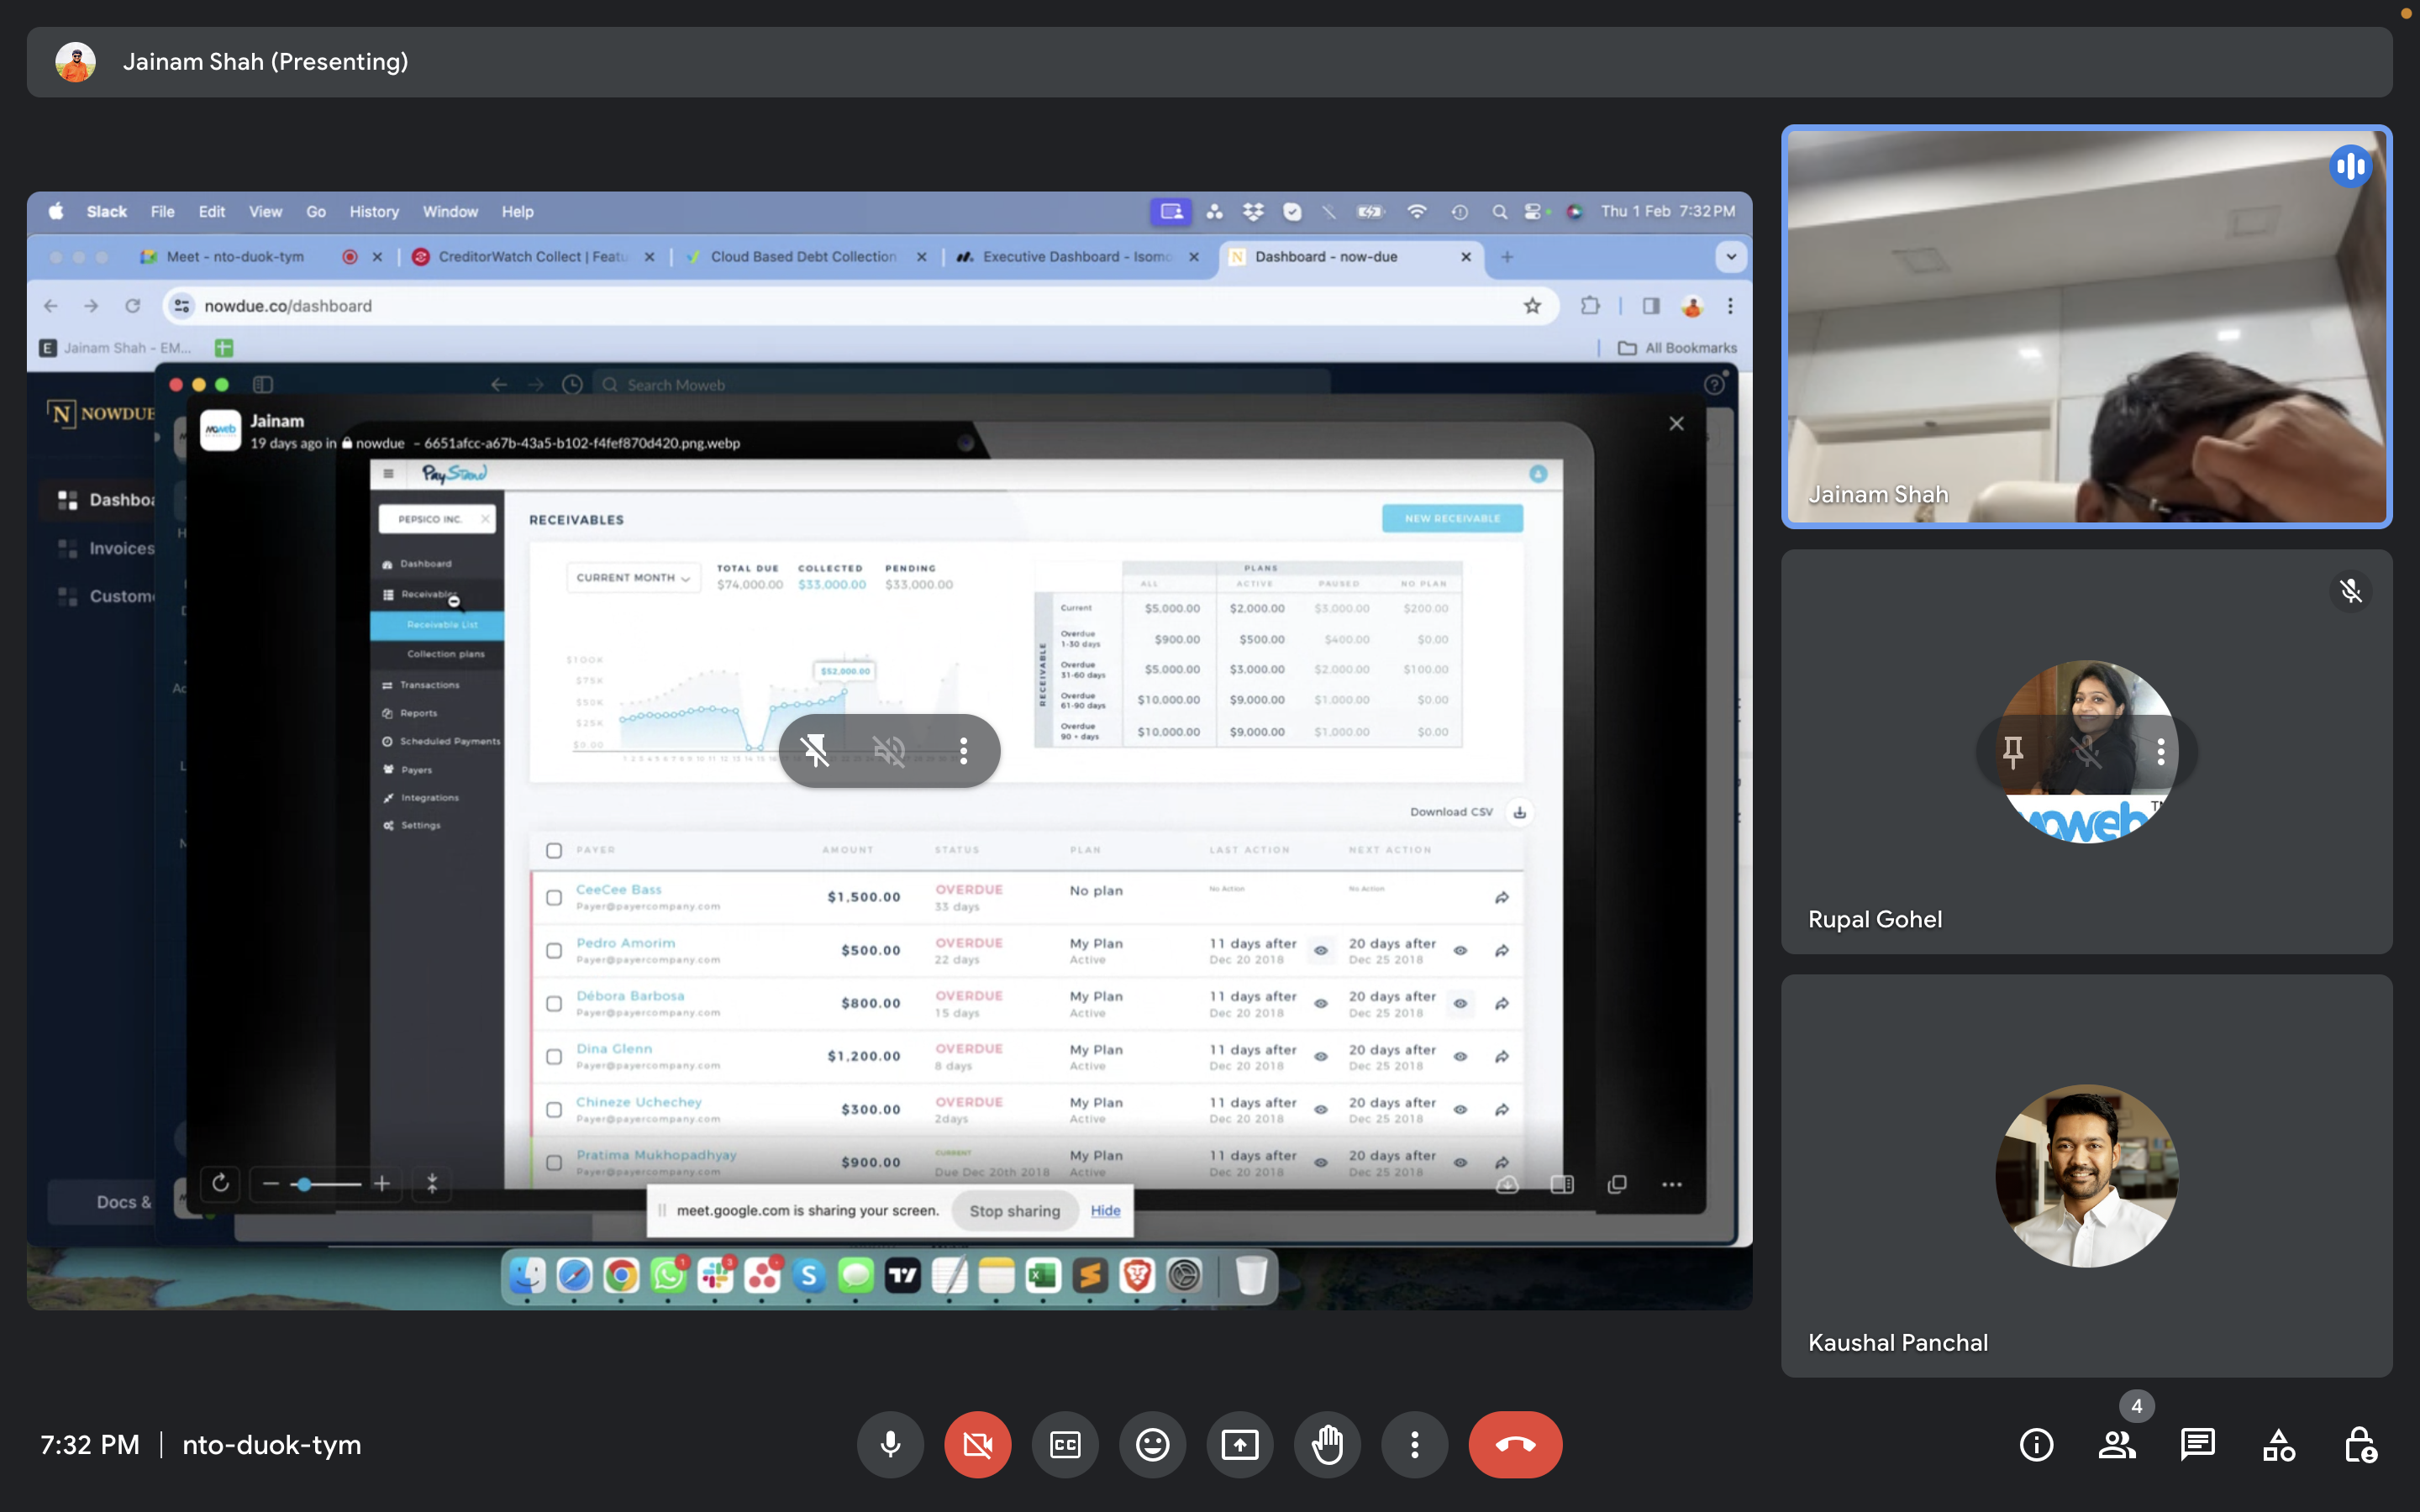Click overlay muted speaker icon on presentation

click(x=889, y=750)
